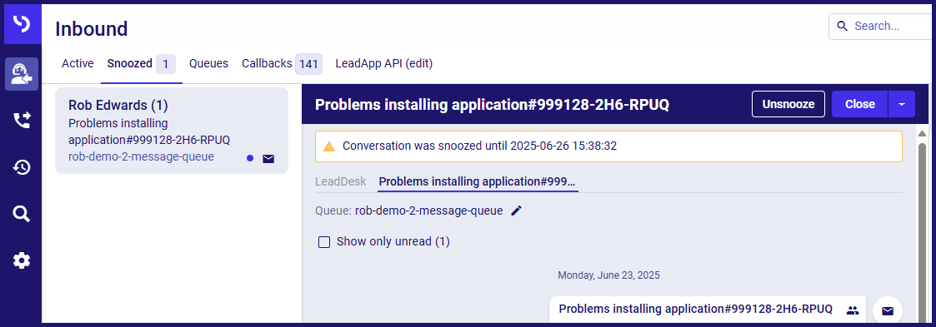Screen dimensions: 936x327
Task: Edit queue with the pencil icon
Action: point(517,211)
